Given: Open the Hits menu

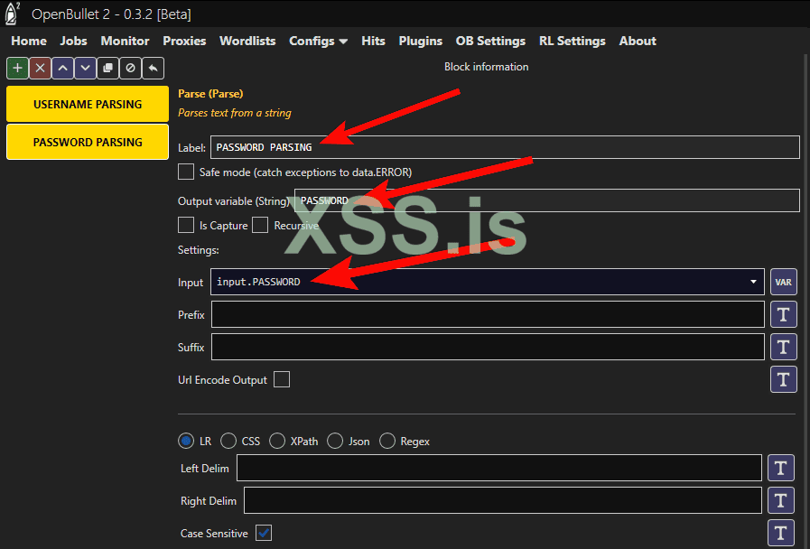Looking at the screenshot, I should pyautogui.click(x=373, y=42).
